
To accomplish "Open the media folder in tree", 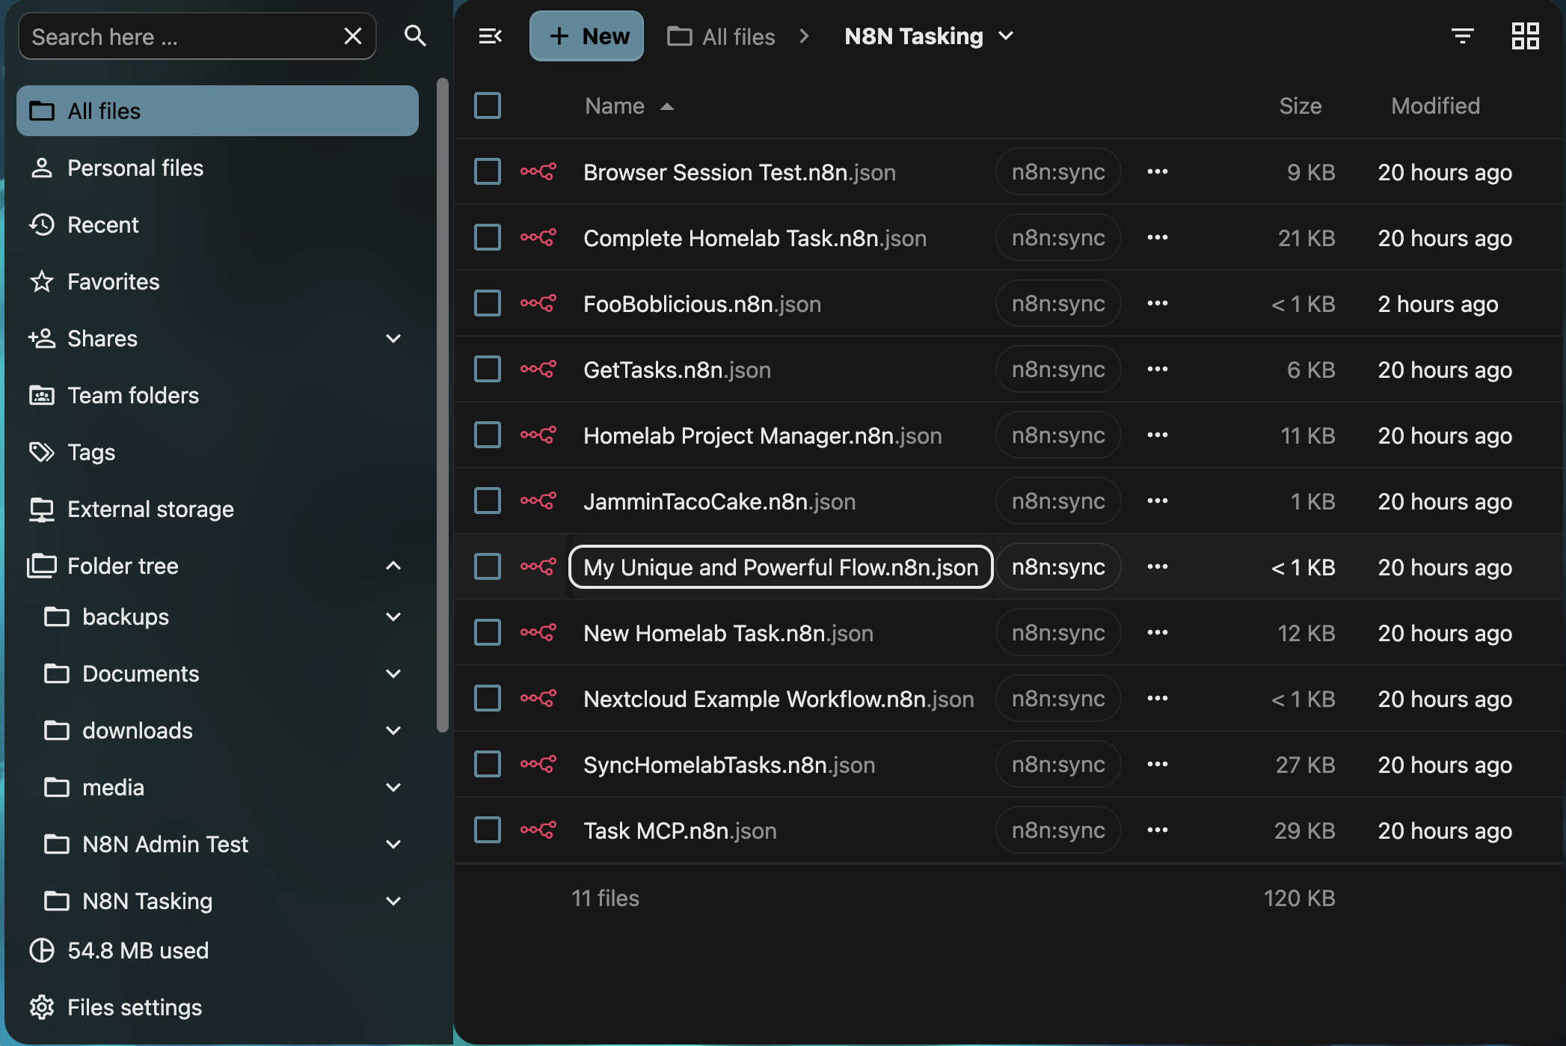I will click(112, 787).
